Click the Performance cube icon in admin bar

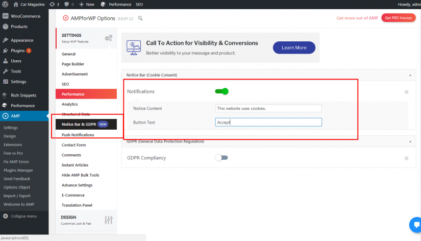click(x=103, y=4)
